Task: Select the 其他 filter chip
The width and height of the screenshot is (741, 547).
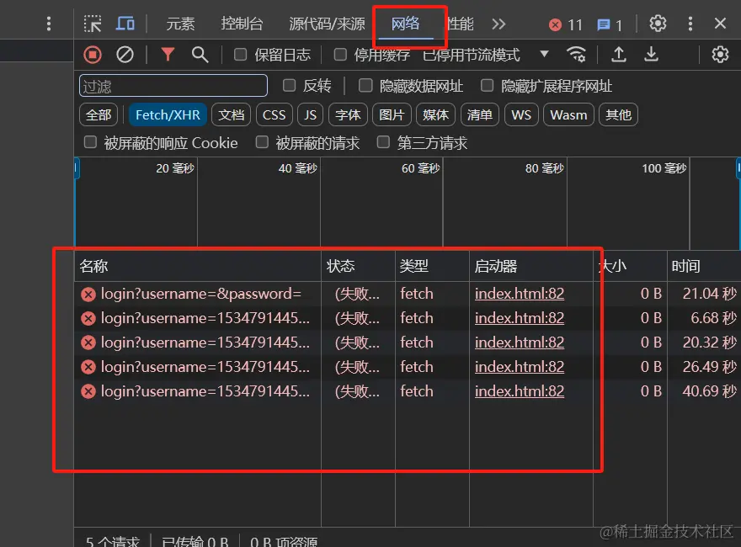Action: 618,114
